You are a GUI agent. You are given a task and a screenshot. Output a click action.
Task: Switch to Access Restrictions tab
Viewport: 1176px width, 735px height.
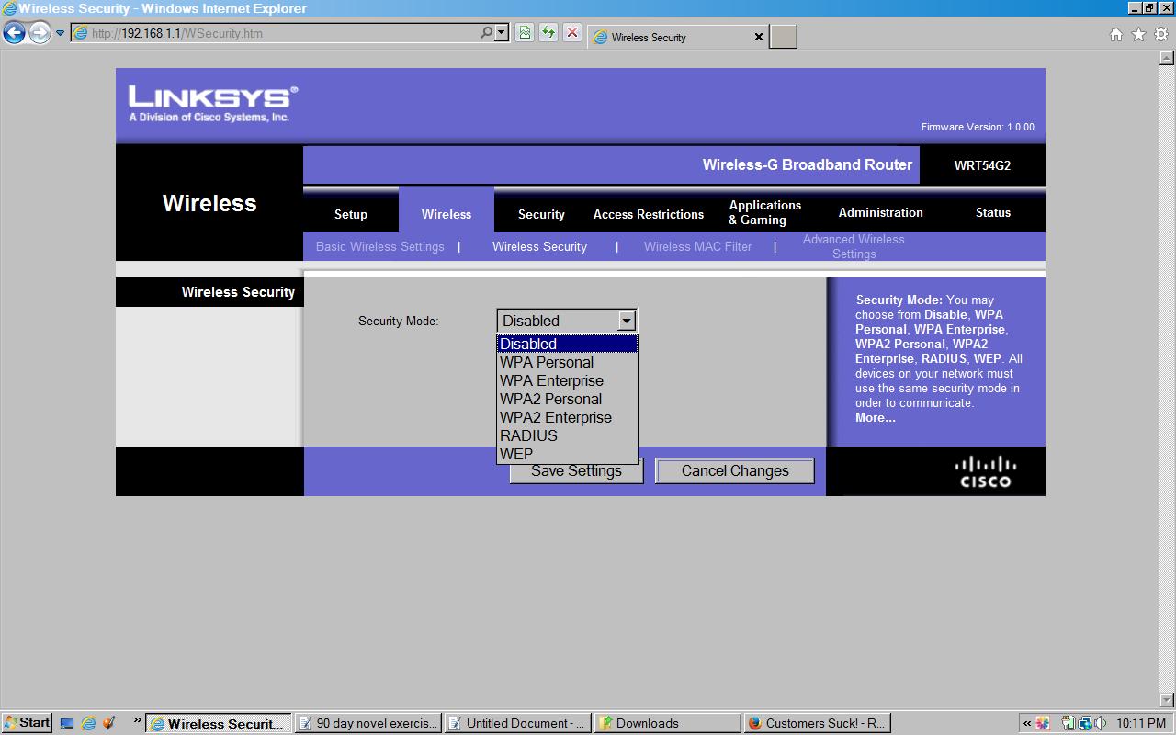[648, 214]
